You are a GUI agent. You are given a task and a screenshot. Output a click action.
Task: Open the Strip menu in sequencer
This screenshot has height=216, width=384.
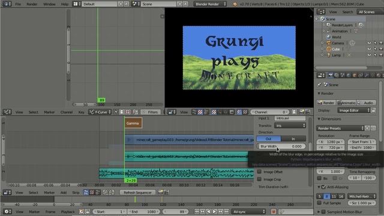pos(76,193)
